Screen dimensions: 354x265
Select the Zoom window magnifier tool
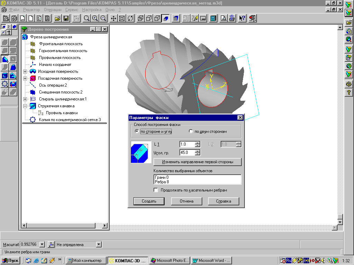point(86,18)
